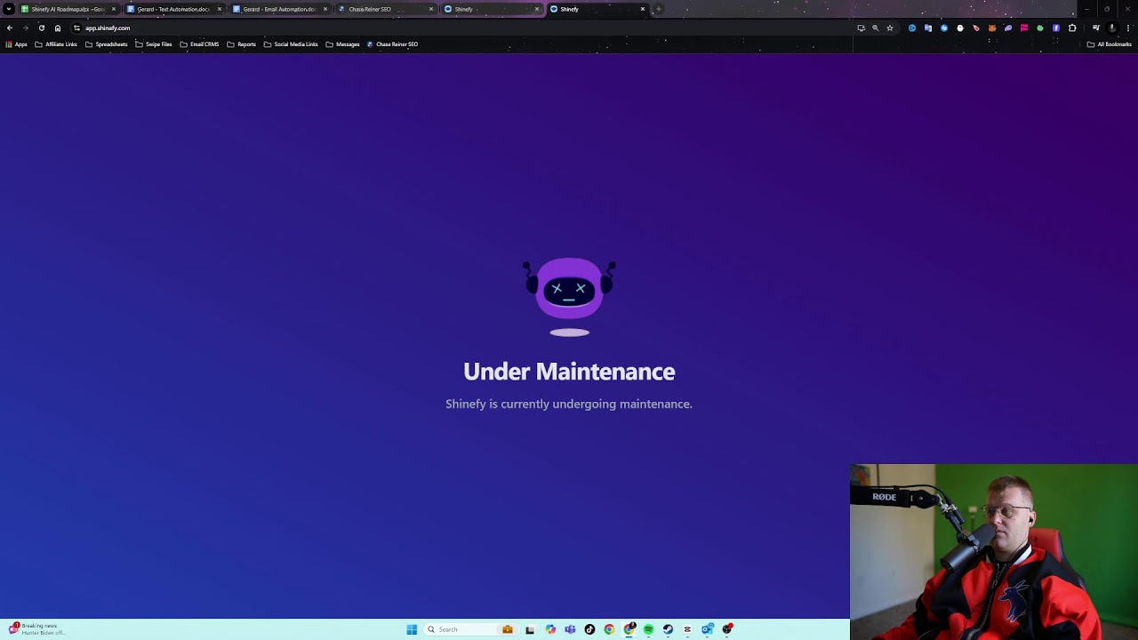Click the purple maintenance robot image
This screenshot has width=1138, height=640.
point(569,297)
